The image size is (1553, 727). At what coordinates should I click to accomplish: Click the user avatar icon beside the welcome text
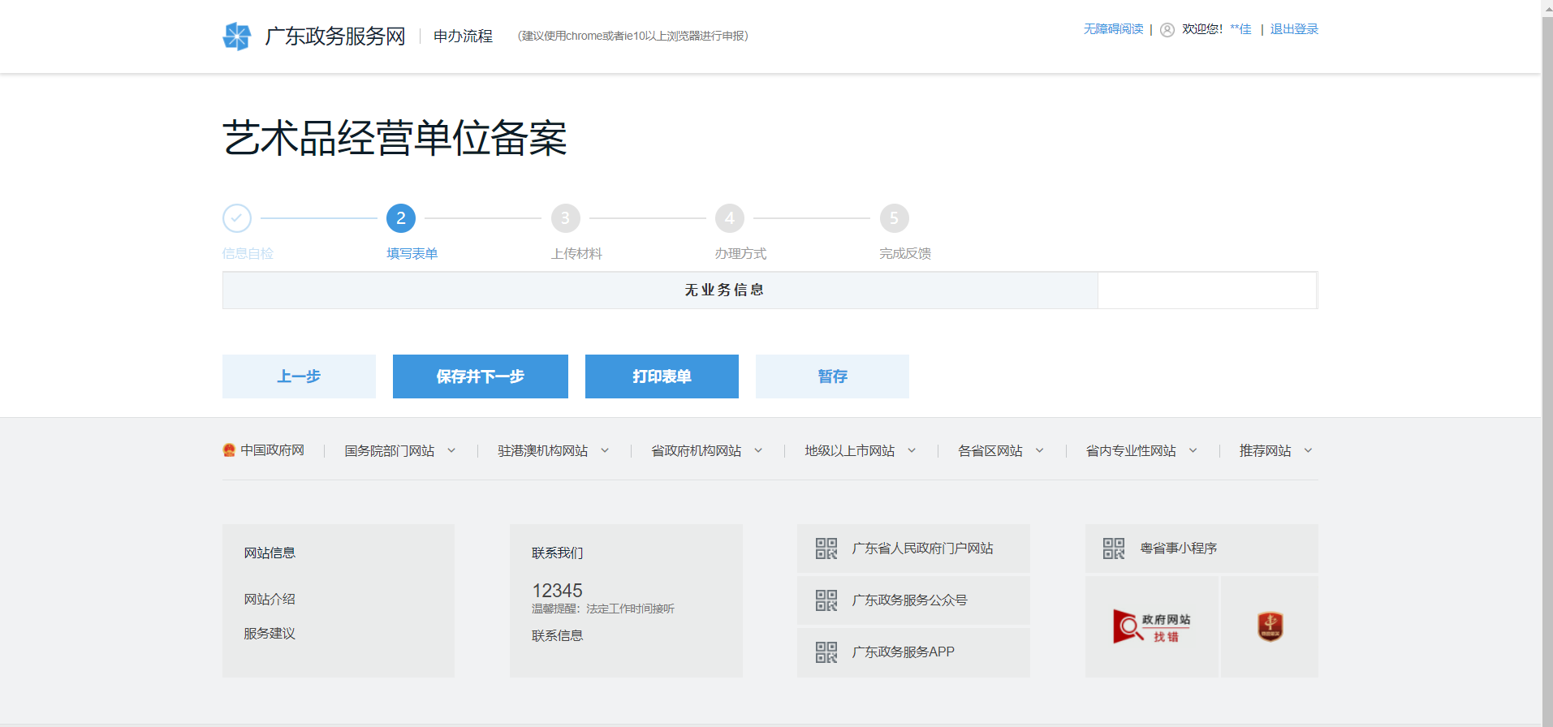1167,30
